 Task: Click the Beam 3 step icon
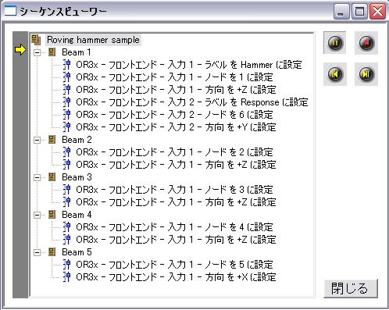tap(52, 177)
